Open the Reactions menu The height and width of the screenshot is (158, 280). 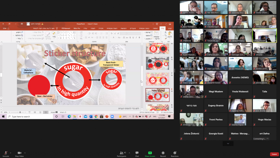(175, 154)
